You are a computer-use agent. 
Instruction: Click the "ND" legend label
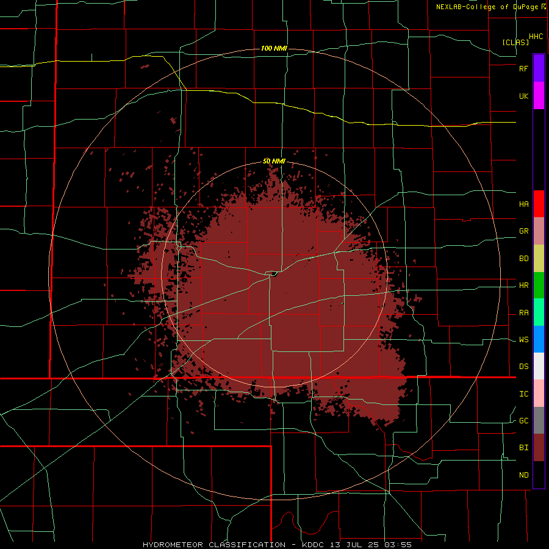click(x=523, y=475)
